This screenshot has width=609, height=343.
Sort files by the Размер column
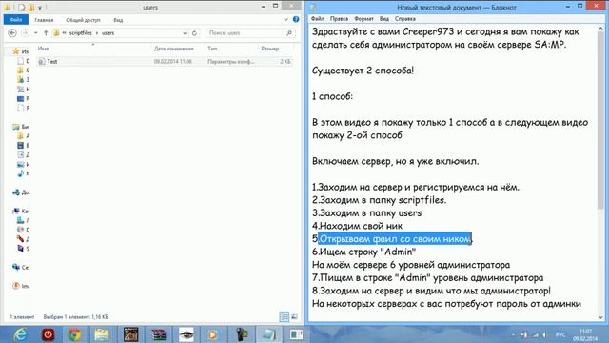[270, 49]
